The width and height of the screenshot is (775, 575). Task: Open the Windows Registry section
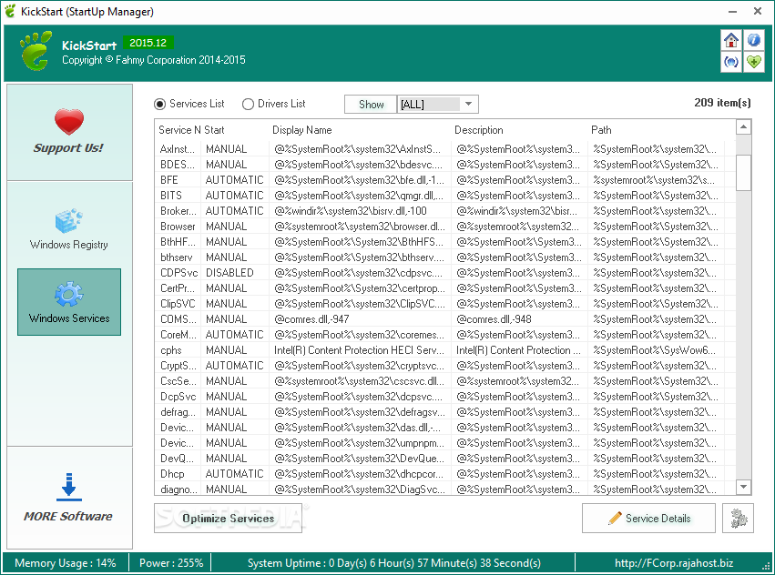click(68, 229)
